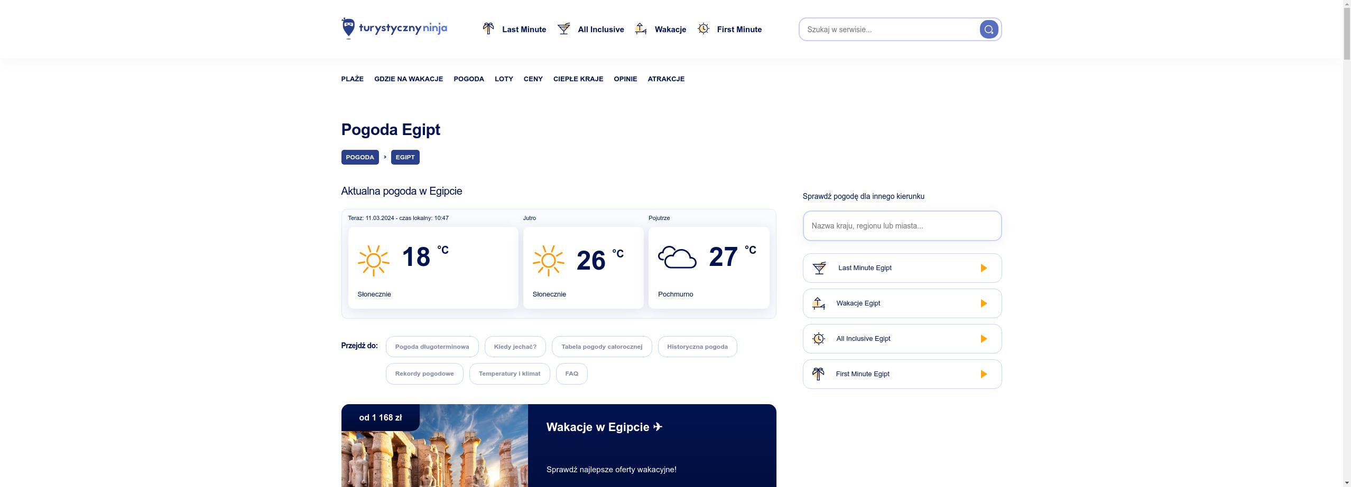Select CIEPŁE KRAJE in the category menu
Viewport: 1351px width, 487px height.
578,79
